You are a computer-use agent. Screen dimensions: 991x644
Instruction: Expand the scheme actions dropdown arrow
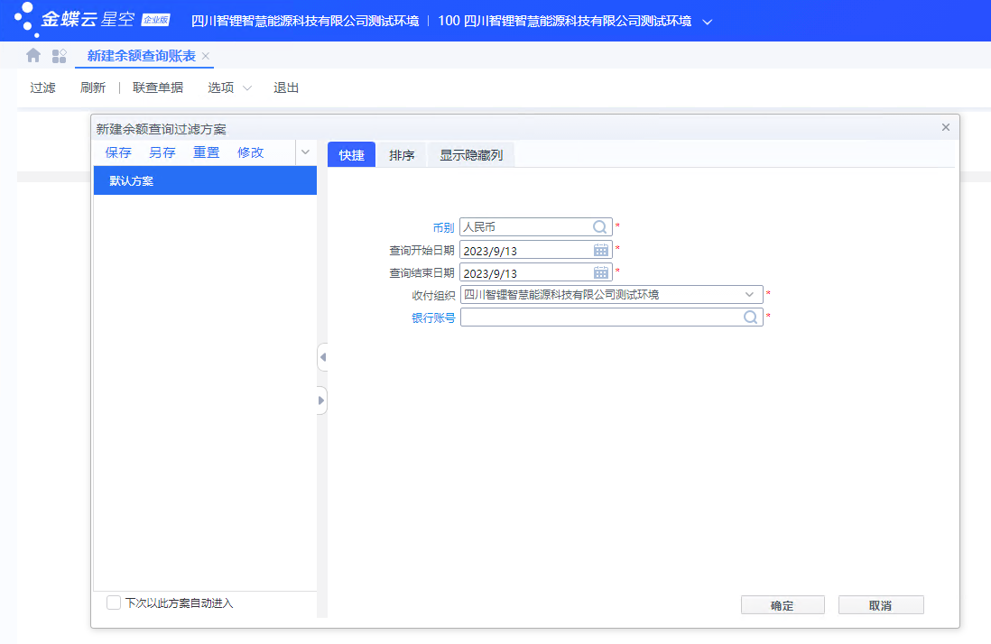305,152
